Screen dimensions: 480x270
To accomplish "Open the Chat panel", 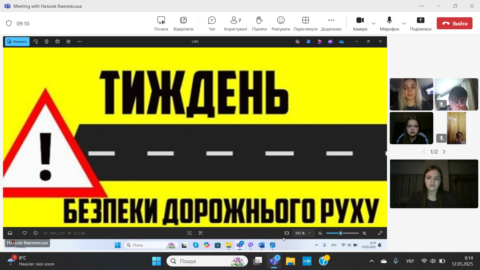I will 212,23.
